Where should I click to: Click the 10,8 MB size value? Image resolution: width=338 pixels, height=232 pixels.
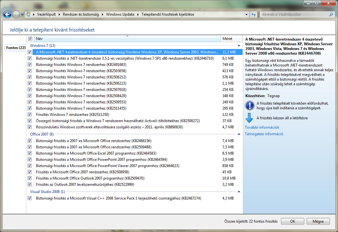pyautogui.click(x=229, y=178)
